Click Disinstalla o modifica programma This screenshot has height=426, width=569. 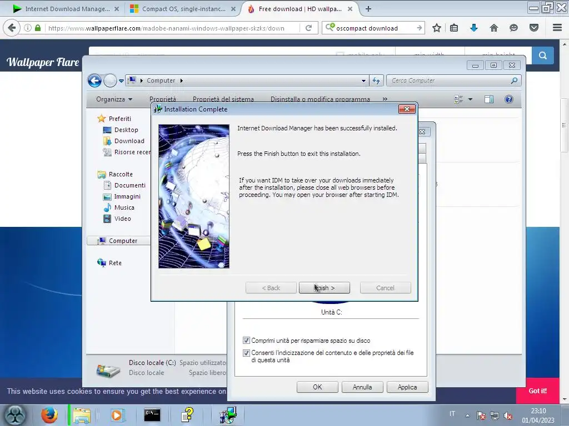coord(320,99)
